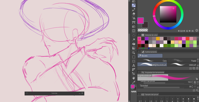Choose brush size preset 8
The image size is (199, 102).
pyautogui.click(x=194, y=99)
